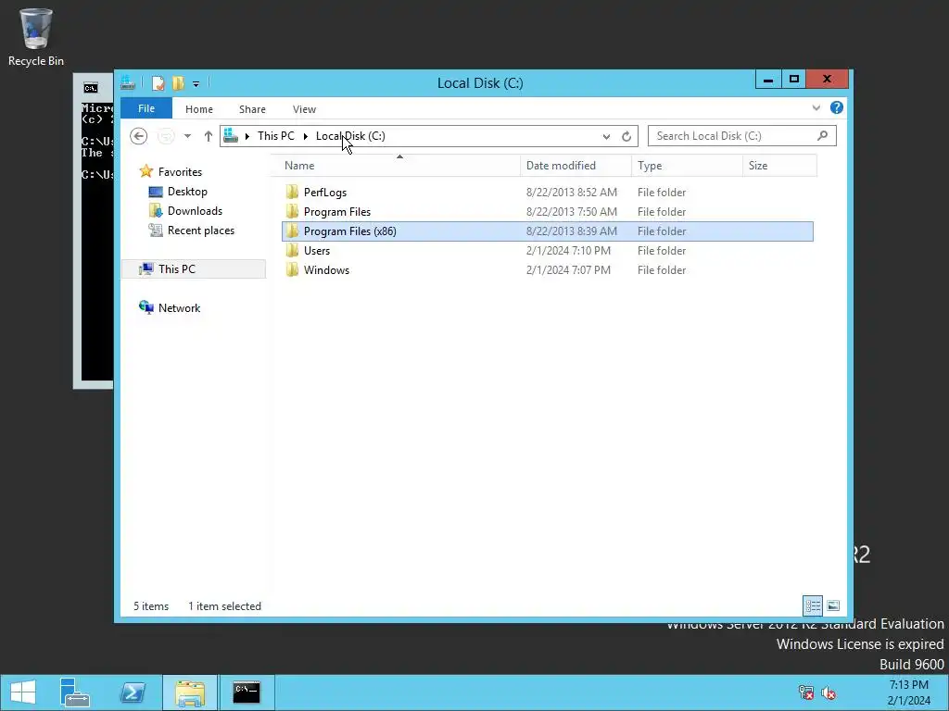
Task: Sort by Date modified column header
Action: tap(576, 166)
